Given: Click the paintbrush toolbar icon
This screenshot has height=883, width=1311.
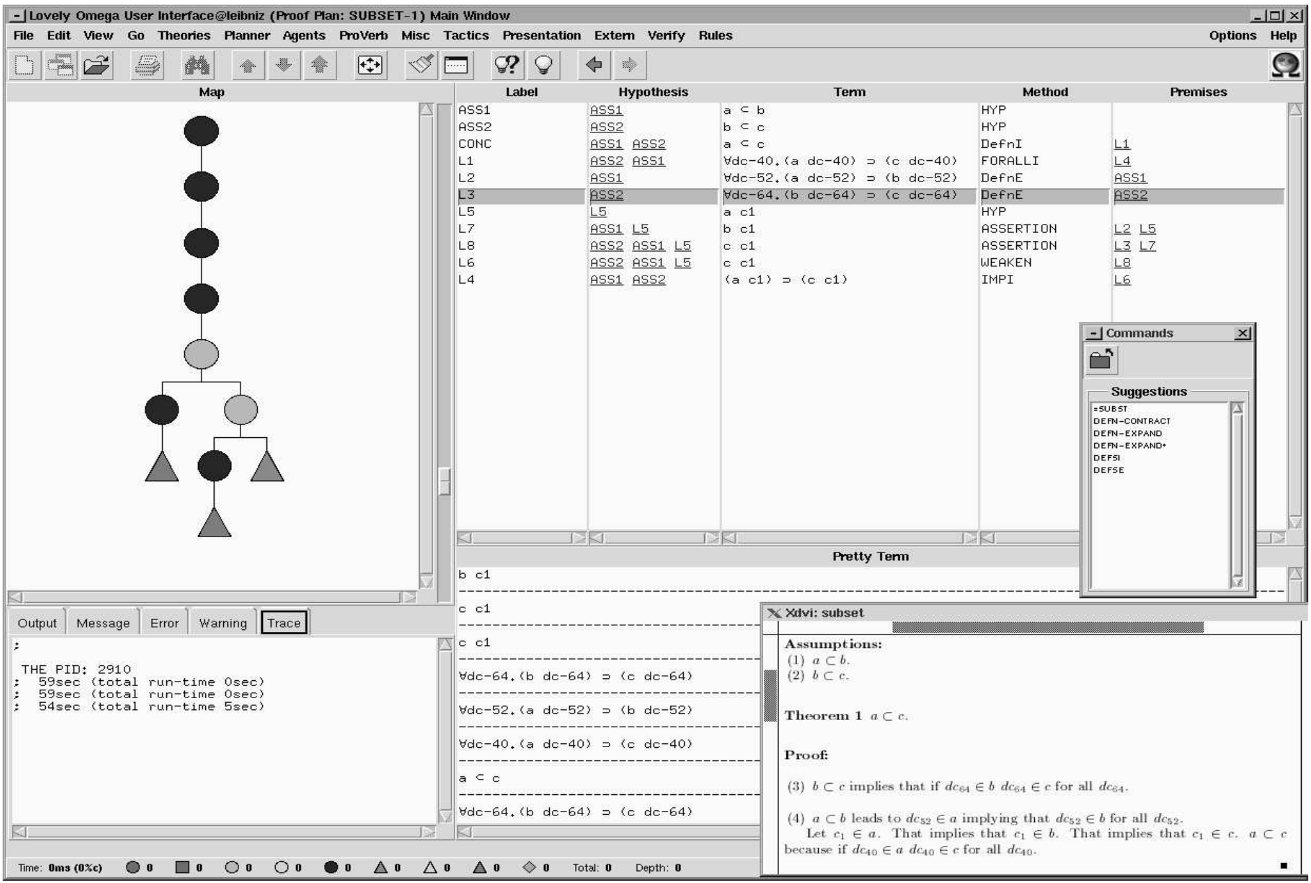Looking at the screenshot, I should (x=420, y=65).
